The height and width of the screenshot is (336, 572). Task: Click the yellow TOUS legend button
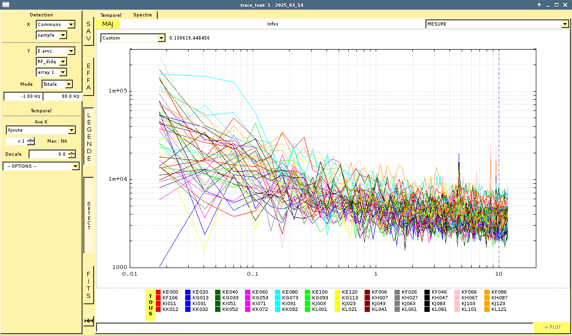tap(150, 305)
